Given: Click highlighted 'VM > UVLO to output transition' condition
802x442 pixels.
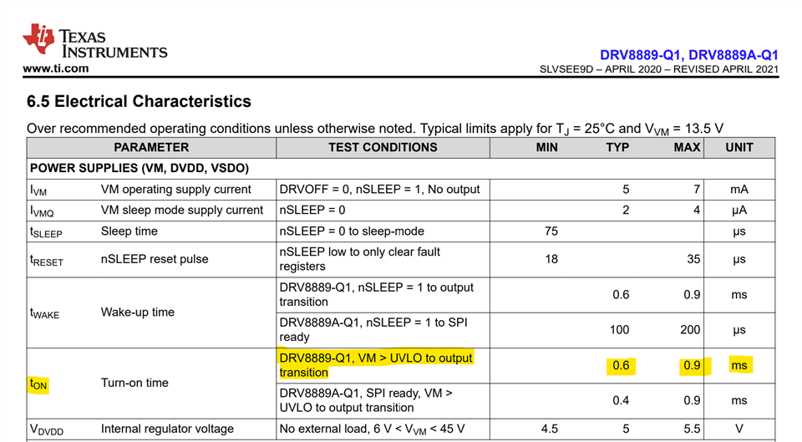Looking at the screenshot, I should point(376,365).
